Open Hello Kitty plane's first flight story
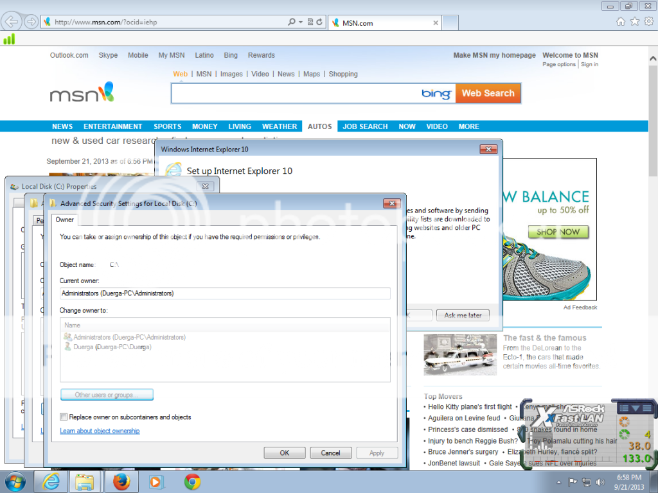 coord(470,406)
